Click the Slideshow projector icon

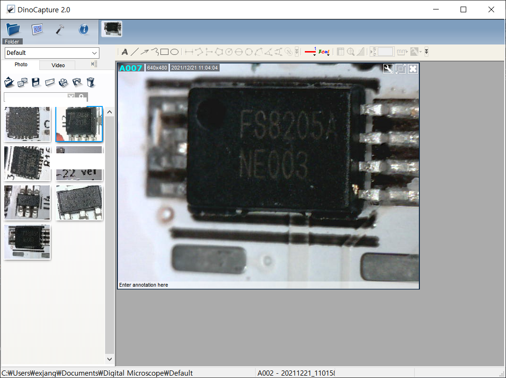[77, 83]
